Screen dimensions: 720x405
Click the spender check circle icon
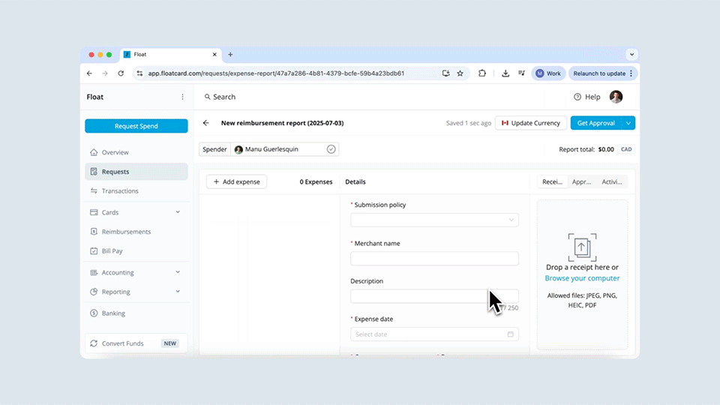[331, 149]
